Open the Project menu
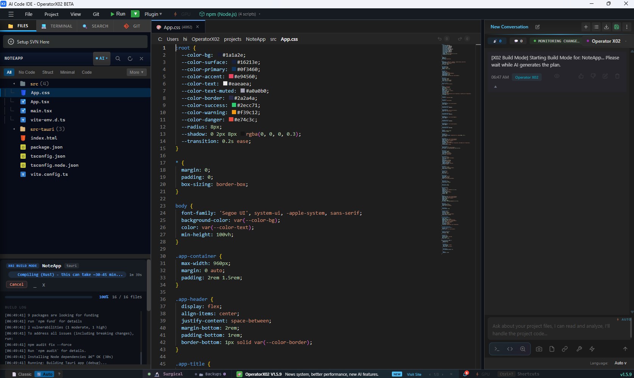 pos(51,14)
